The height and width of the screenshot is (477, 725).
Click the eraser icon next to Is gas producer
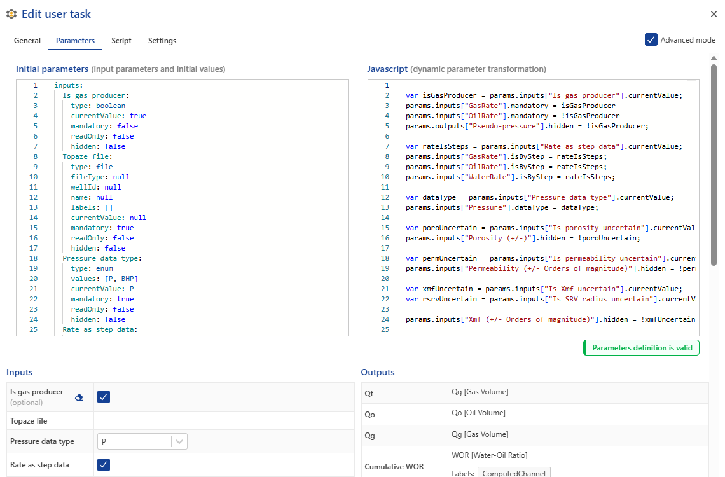tap(79, 397)
